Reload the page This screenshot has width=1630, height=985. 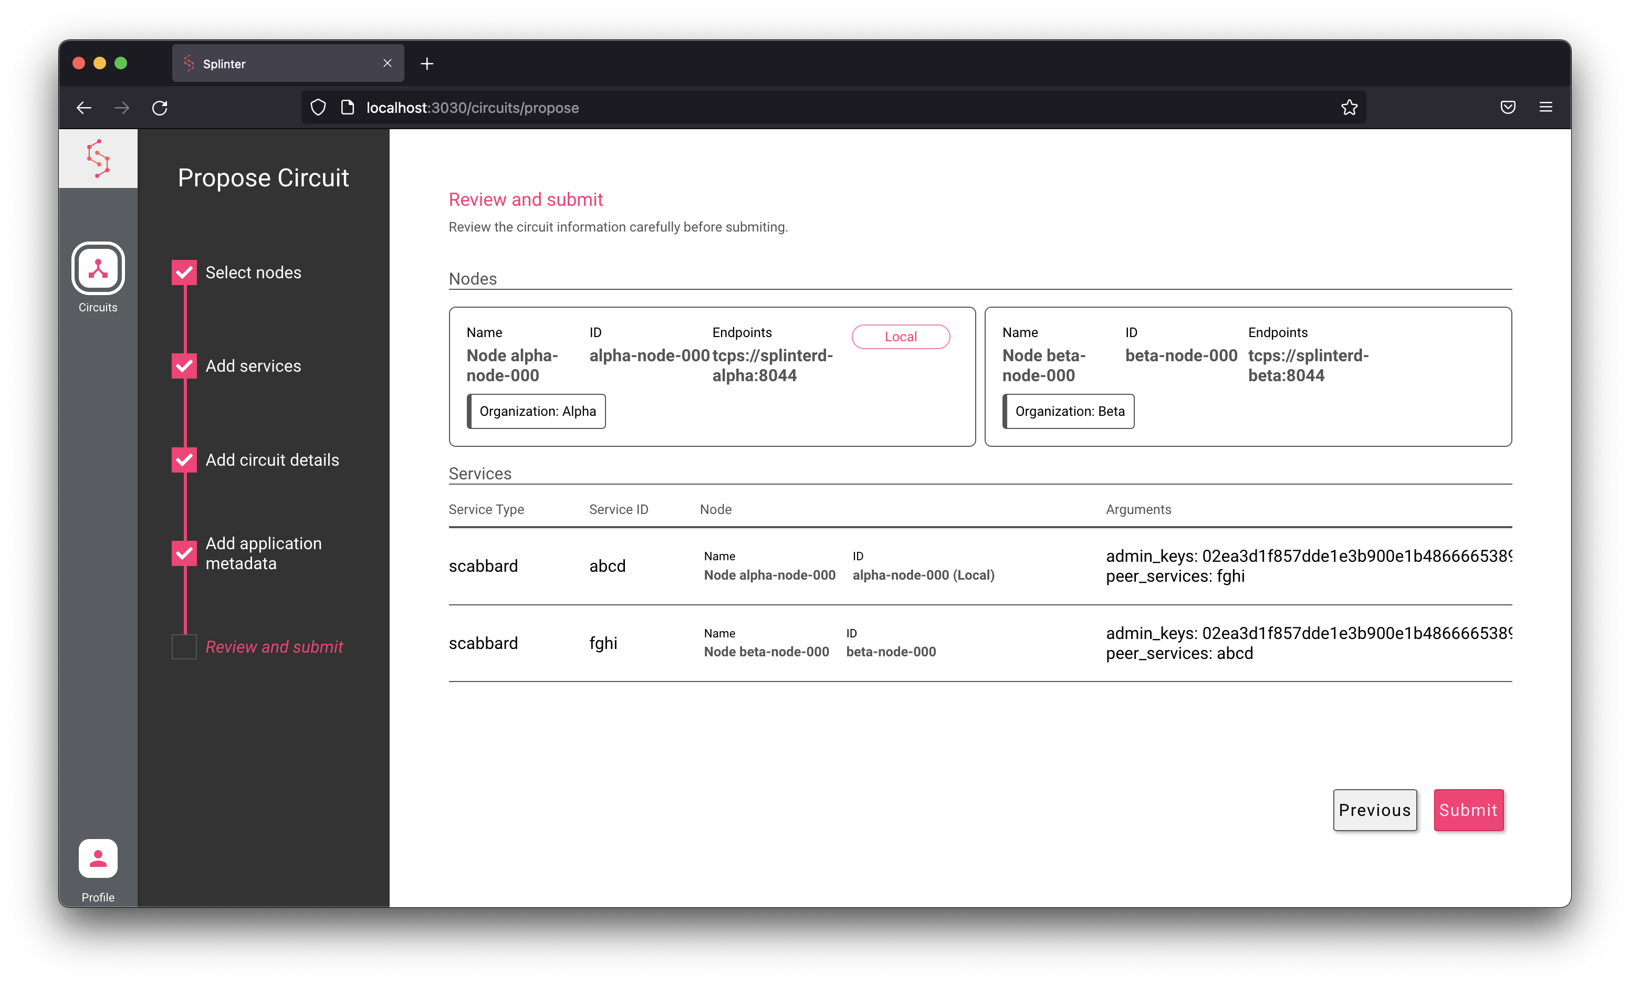(160, 107)
